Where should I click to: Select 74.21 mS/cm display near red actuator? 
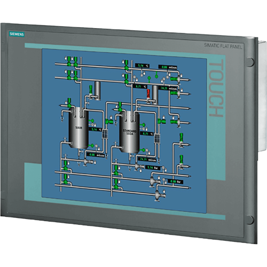(168, 88)
